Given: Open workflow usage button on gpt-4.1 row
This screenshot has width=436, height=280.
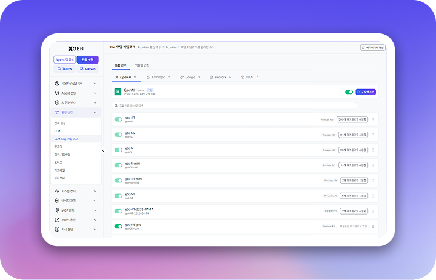Looking at the screenshot, I should [352, 119].
